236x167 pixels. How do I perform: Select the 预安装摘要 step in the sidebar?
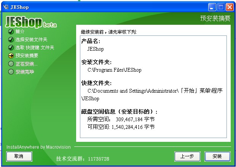click(x=27, y=56)
